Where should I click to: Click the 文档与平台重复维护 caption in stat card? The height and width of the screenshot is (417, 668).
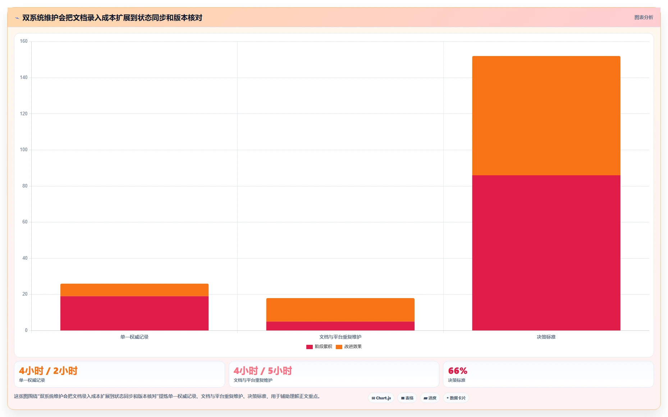pos(253,380)
